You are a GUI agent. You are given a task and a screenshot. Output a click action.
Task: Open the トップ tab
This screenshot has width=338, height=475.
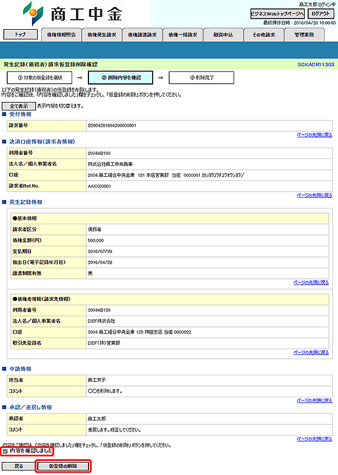point(21,34)
